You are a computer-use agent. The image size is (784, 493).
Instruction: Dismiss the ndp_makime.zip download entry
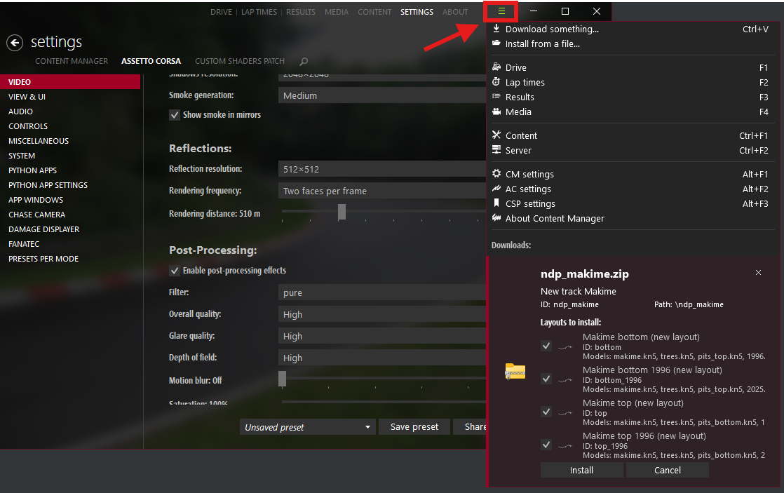(x=758, y=273)
